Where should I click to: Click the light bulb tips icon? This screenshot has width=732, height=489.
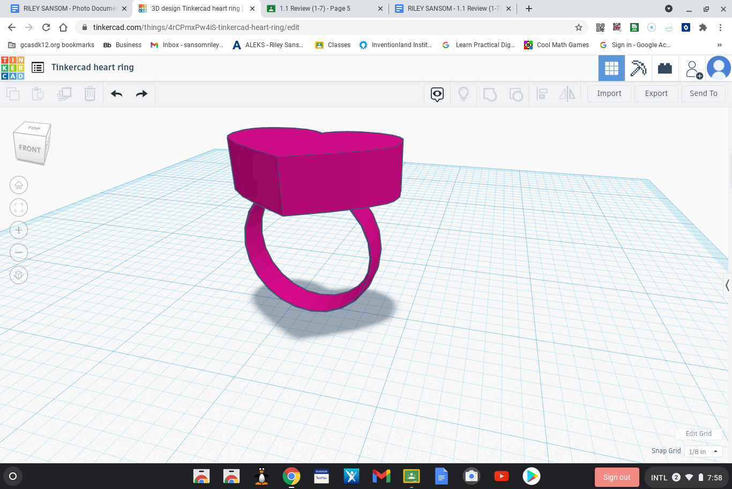(x=463, y=93)
